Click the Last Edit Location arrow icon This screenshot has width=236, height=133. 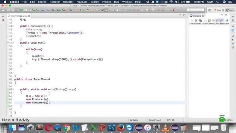coord(158,10)
